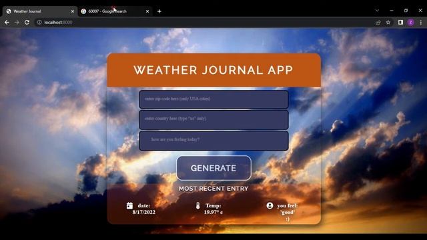Viewport: 427px width, 240px height.
Task: Close the Weather Journal tab
Action: coord(73,11)
